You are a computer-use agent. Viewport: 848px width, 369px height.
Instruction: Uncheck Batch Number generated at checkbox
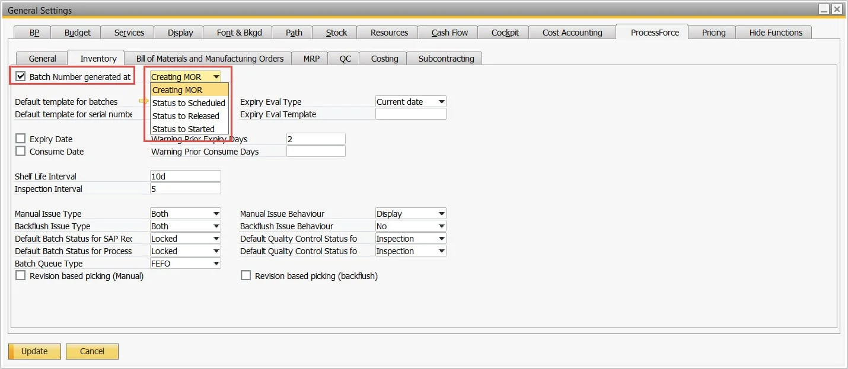(21, 76)
